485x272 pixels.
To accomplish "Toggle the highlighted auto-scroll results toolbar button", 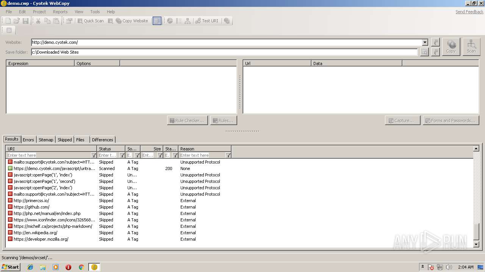I will point(157,21).
